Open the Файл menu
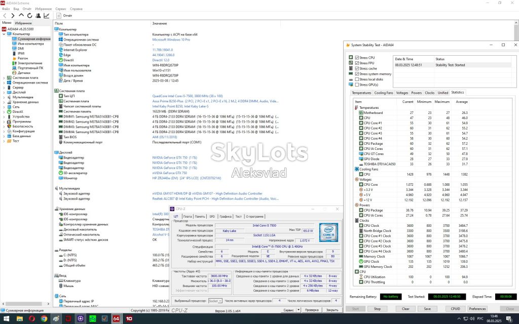519x324 pixels. 6,9
